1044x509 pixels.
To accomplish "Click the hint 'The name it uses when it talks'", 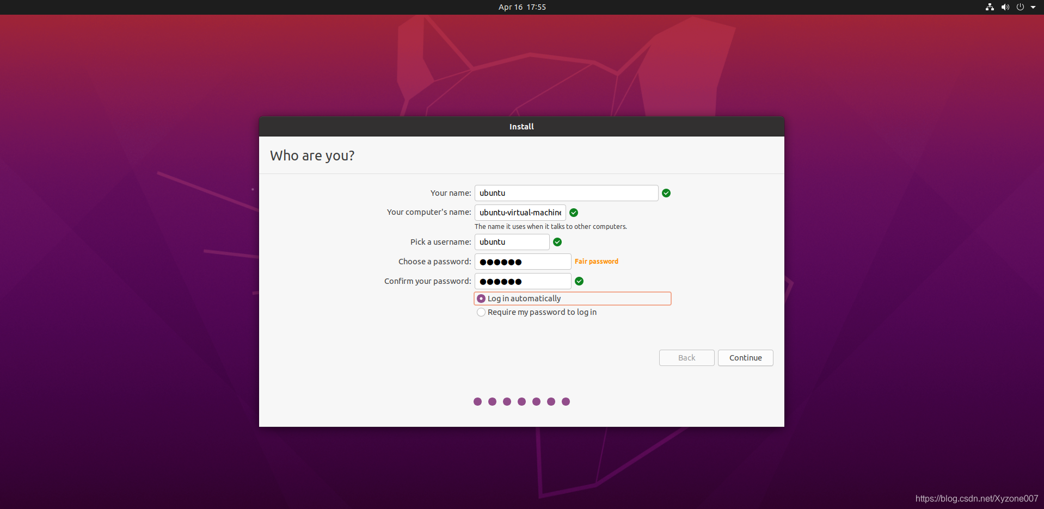I will (551, 227).
